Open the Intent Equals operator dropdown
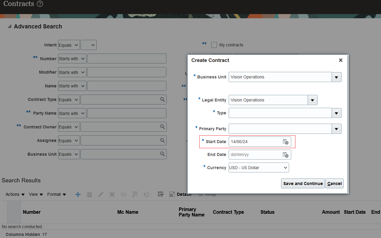The width and height of the screenshot is (381, 238). coord(69,45)
